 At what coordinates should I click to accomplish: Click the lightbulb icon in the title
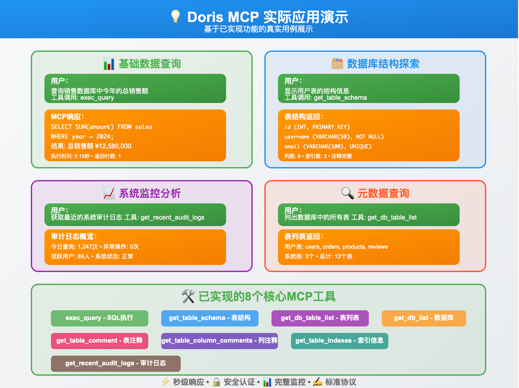(x=176, y=17)
